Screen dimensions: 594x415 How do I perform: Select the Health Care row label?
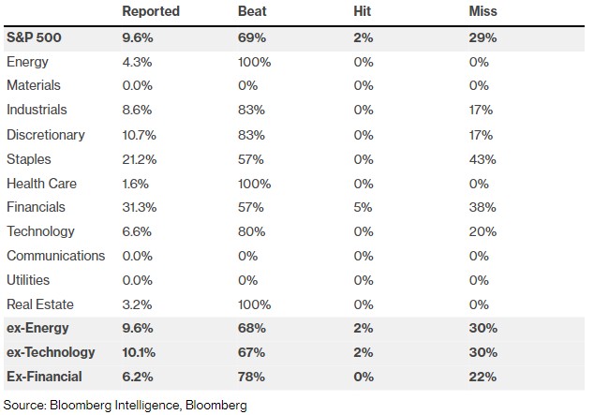[41, 184]
